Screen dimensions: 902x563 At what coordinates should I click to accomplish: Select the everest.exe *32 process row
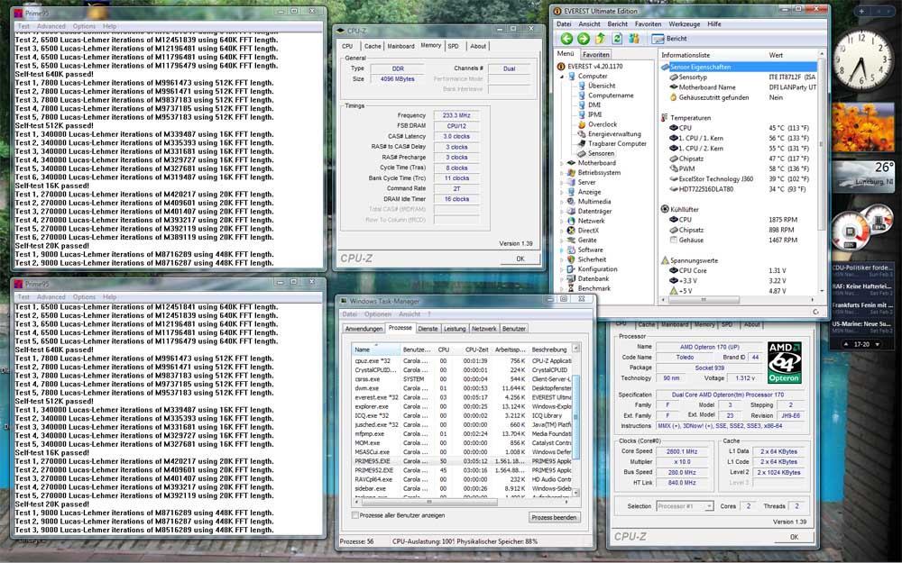pos(462,397)
